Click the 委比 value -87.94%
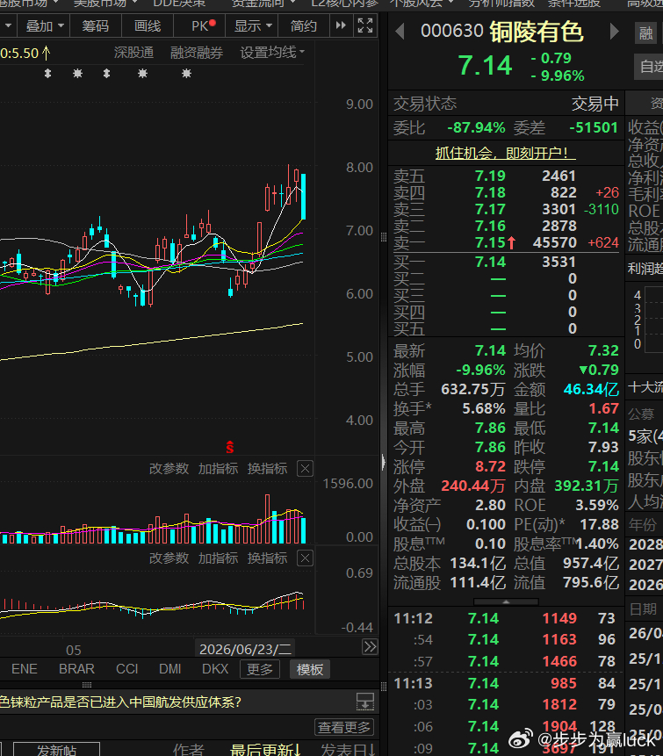Image resolution: width=663 pixels, height=756 pixels. point(477,128)
